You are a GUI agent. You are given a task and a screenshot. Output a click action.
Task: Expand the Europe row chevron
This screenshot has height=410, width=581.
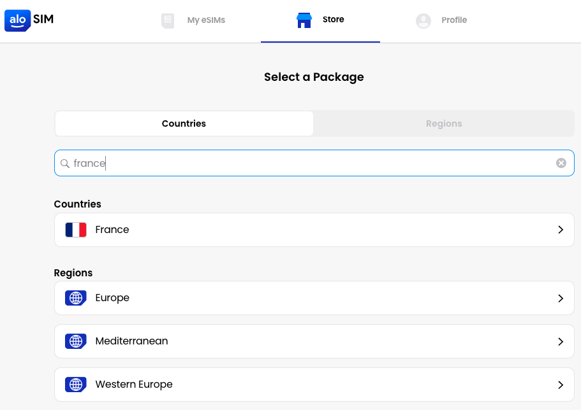tap(561, 298)
